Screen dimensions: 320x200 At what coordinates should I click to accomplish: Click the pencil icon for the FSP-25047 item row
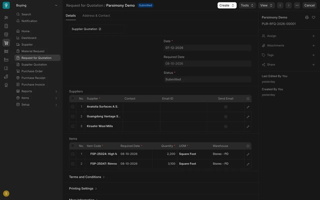point(248,164)
